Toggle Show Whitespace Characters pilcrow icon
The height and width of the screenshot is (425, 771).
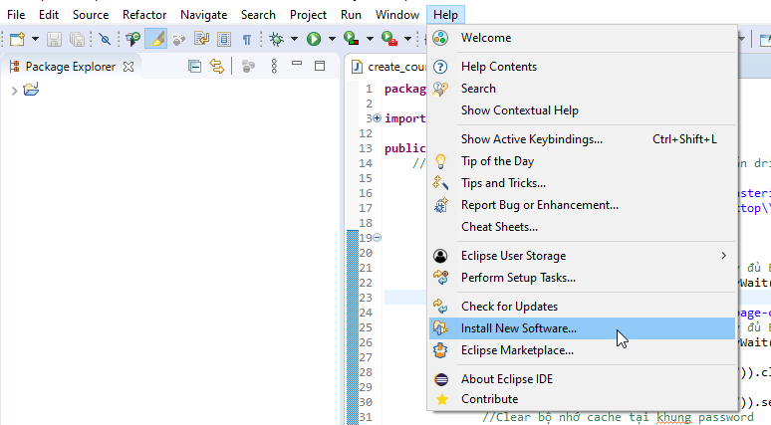[247, 39]
